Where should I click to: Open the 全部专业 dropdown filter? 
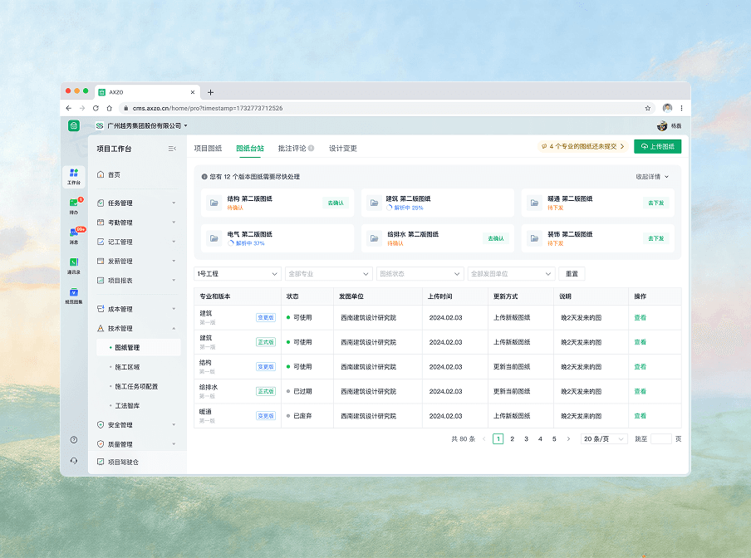tap(328, 273)
